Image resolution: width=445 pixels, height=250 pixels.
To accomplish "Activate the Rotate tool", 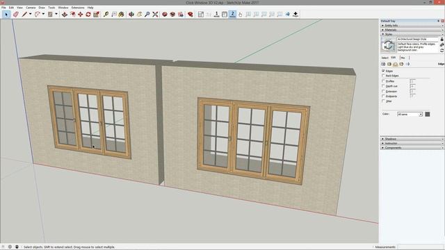I will click(88, 14).
